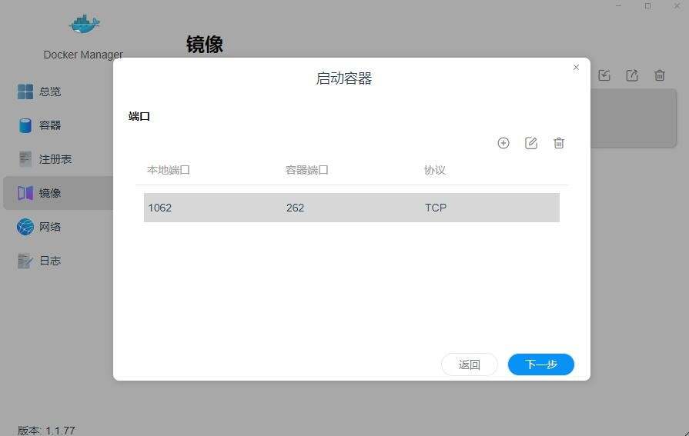This screenshot has width=689, height=436.
Task: Click the import image icon in background toolbar
Action: 604,75
